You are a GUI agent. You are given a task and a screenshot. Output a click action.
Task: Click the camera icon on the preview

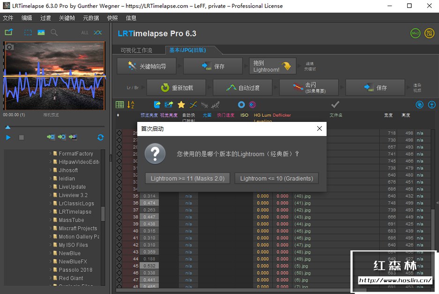click(x=9, y=47)
